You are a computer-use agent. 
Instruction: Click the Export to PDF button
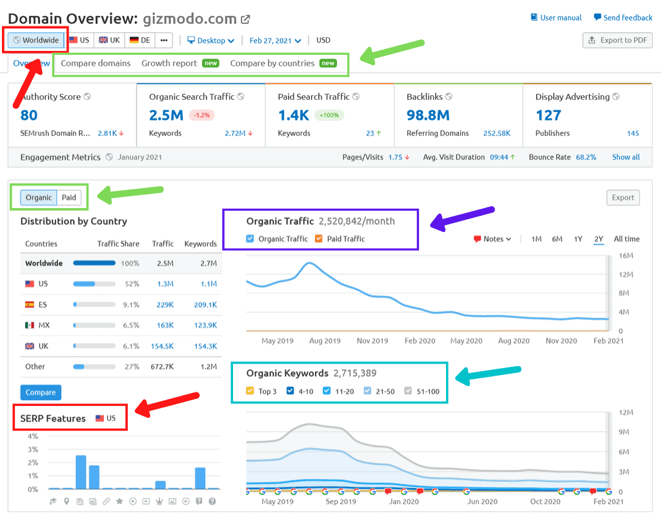coord(618,41)
